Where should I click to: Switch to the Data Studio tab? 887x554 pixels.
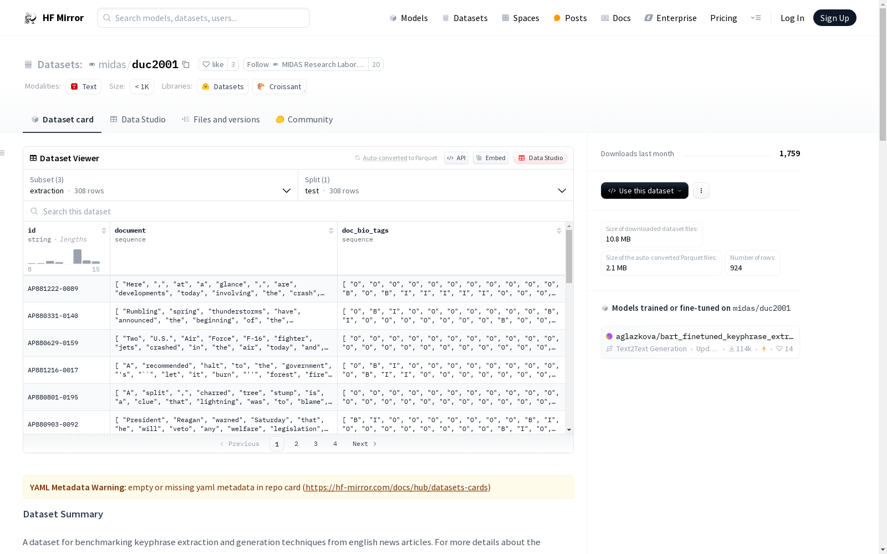(138, 120)
